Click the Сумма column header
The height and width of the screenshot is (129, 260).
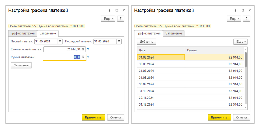click(x=214, y=50)
